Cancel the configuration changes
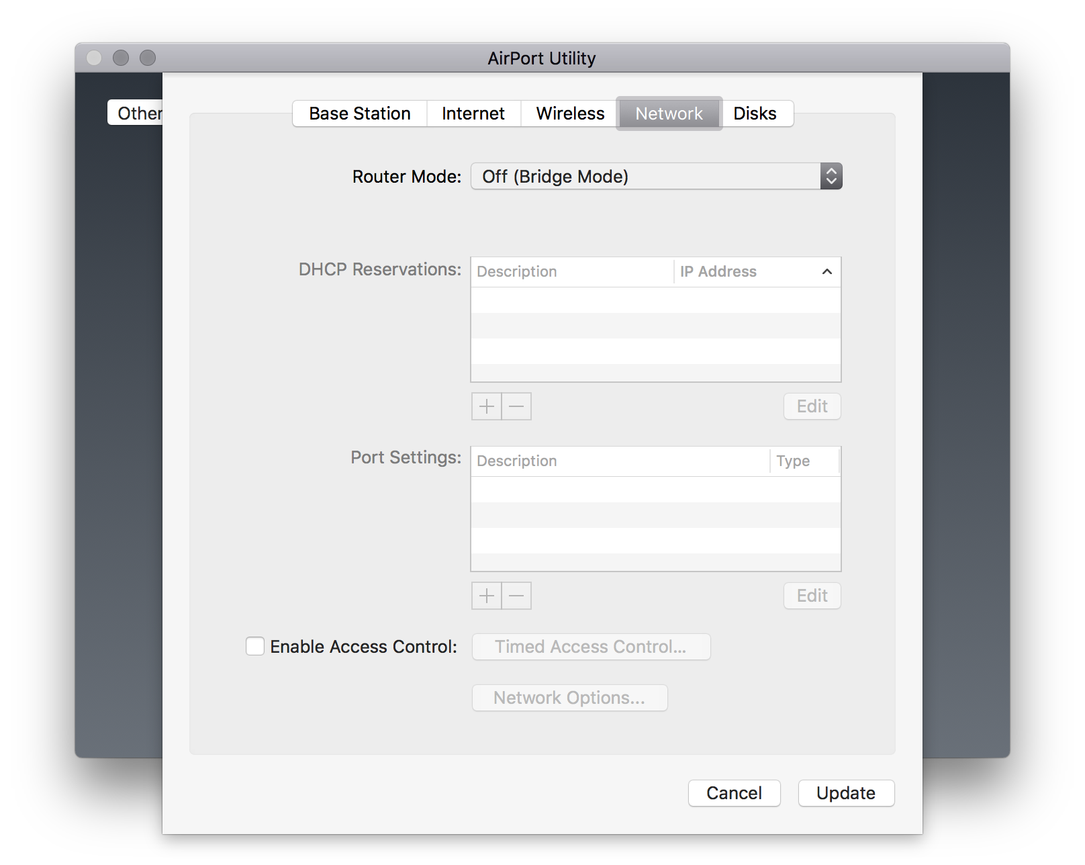Screen dimensions: 1085x865 point(735,793)
